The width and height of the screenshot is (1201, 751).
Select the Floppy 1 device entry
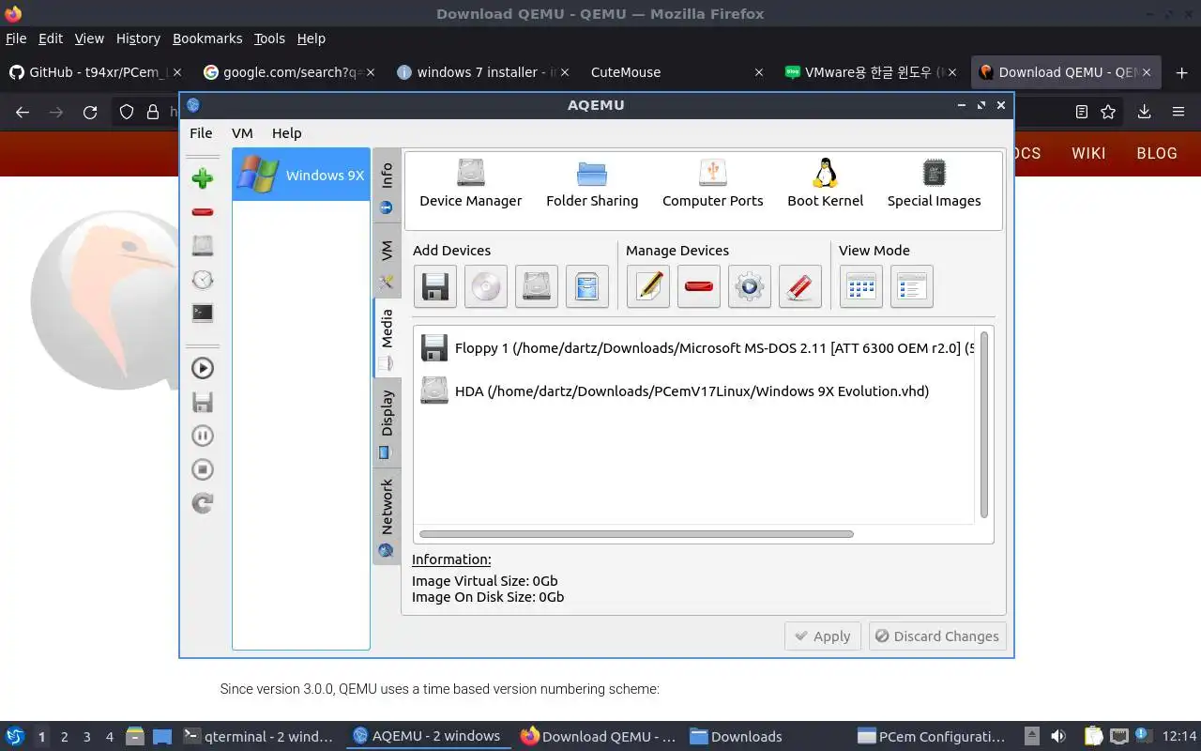click(x=698, y=348)
